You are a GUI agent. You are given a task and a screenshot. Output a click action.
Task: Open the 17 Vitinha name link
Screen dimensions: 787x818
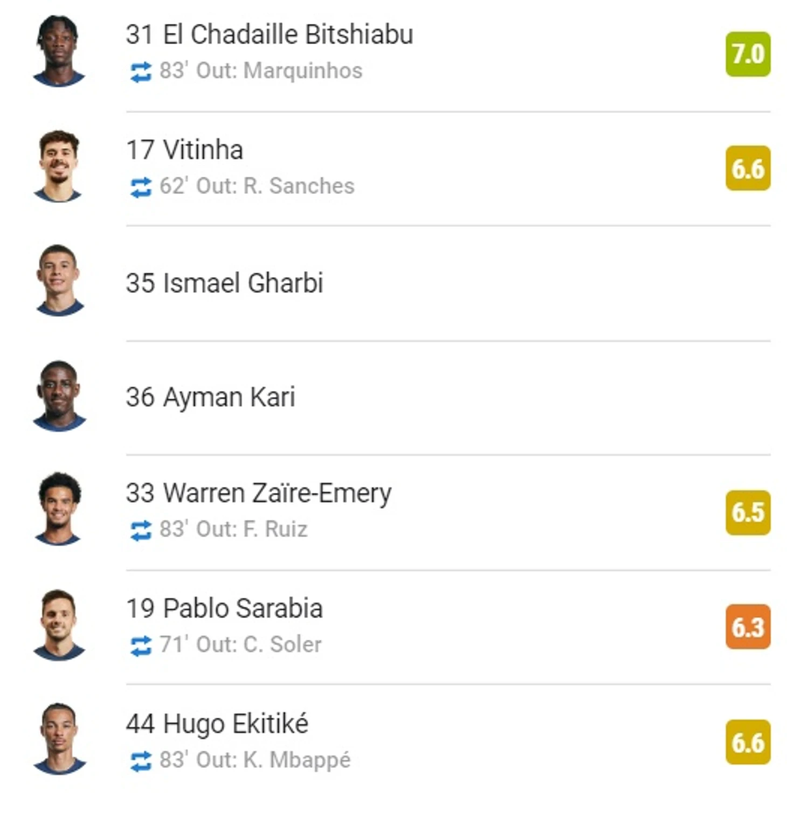click(x=184, y=150)
